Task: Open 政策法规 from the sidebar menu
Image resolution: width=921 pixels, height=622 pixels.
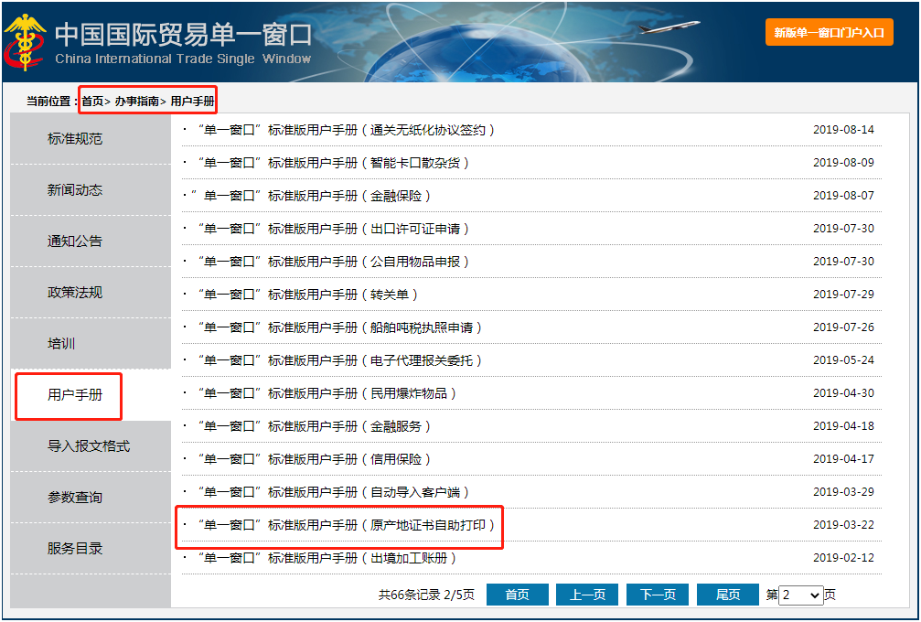Action: [75, 293]
